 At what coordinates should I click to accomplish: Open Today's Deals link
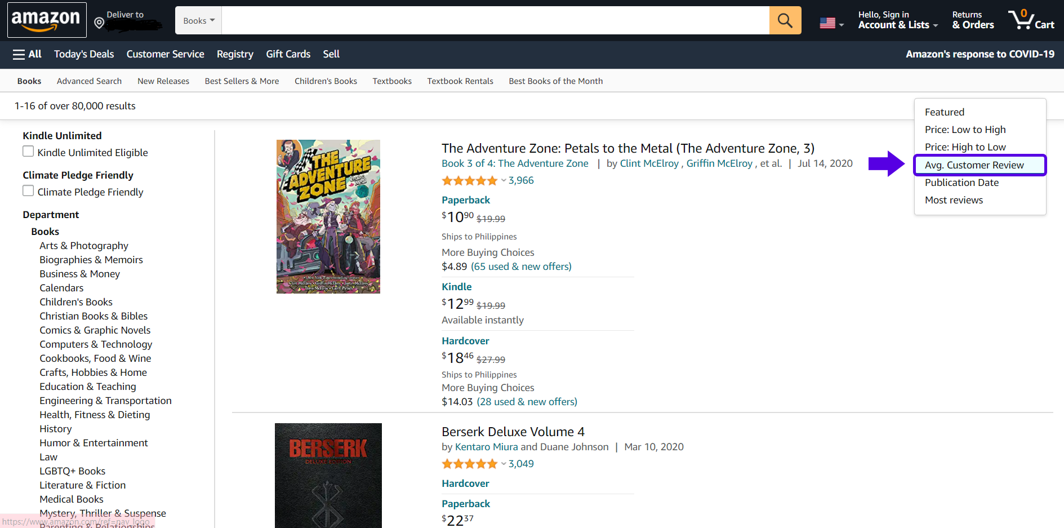pos(84,54)
